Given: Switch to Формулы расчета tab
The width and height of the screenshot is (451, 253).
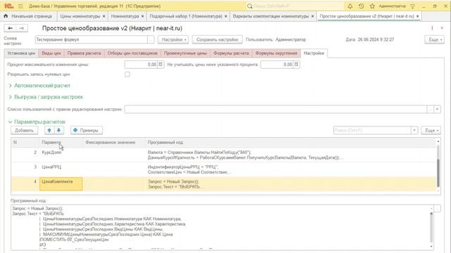Looking at the screenshot, I should coord(231,53).
